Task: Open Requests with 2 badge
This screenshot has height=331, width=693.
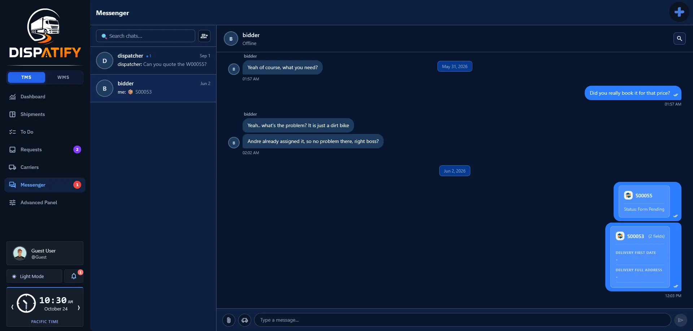Action: pyautogui.click(x=45, y=149)
